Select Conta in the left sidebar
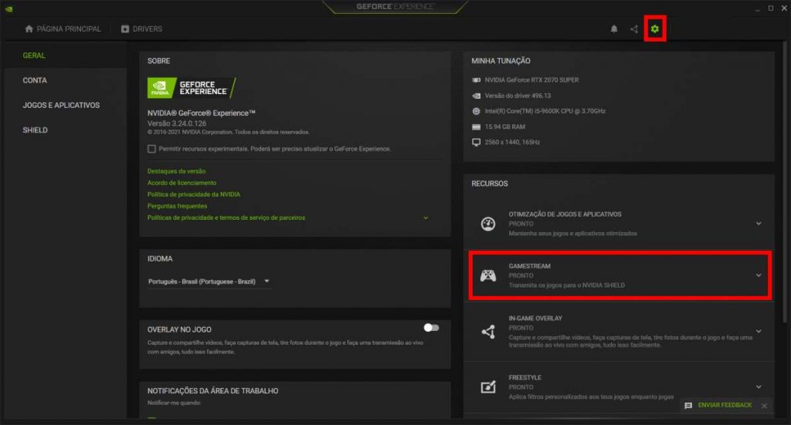Screen dimensions: 791x425 [35, 80]
